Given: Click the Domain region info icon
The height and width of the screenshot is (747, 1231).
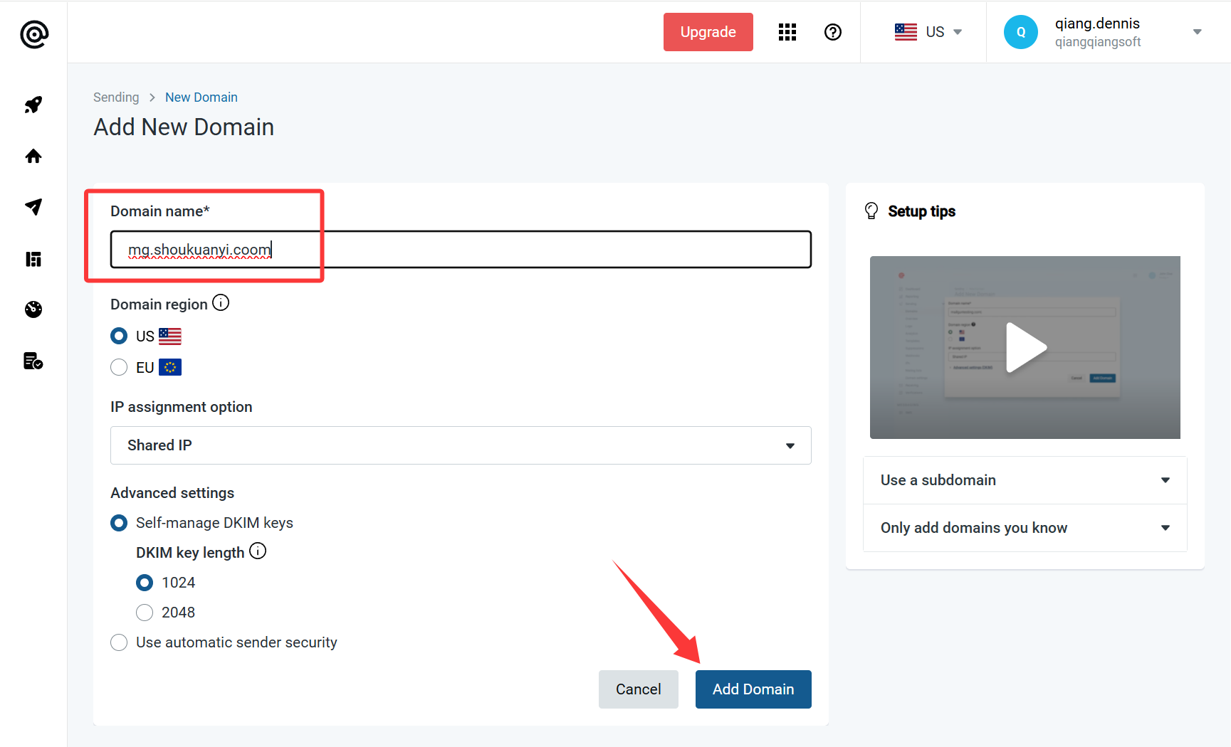Looking at the screenshot, I should click(x=221, y=303).
